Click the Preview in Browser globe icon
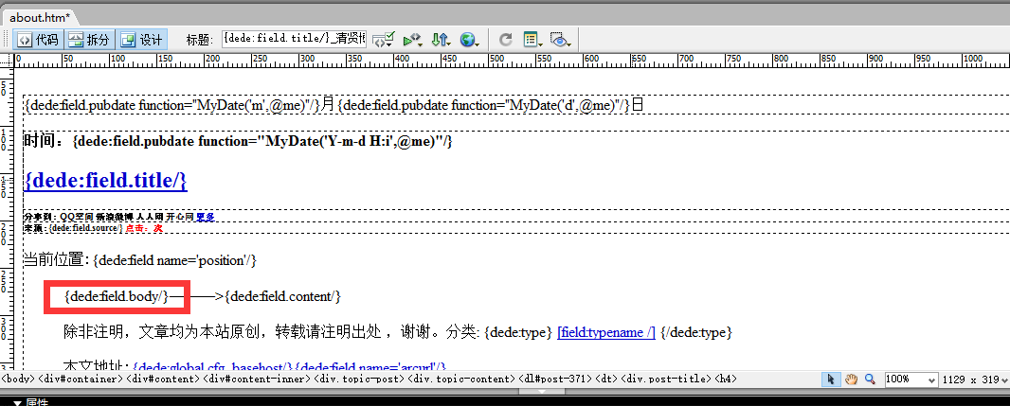 pyautogui.click(x=468, y=40)
